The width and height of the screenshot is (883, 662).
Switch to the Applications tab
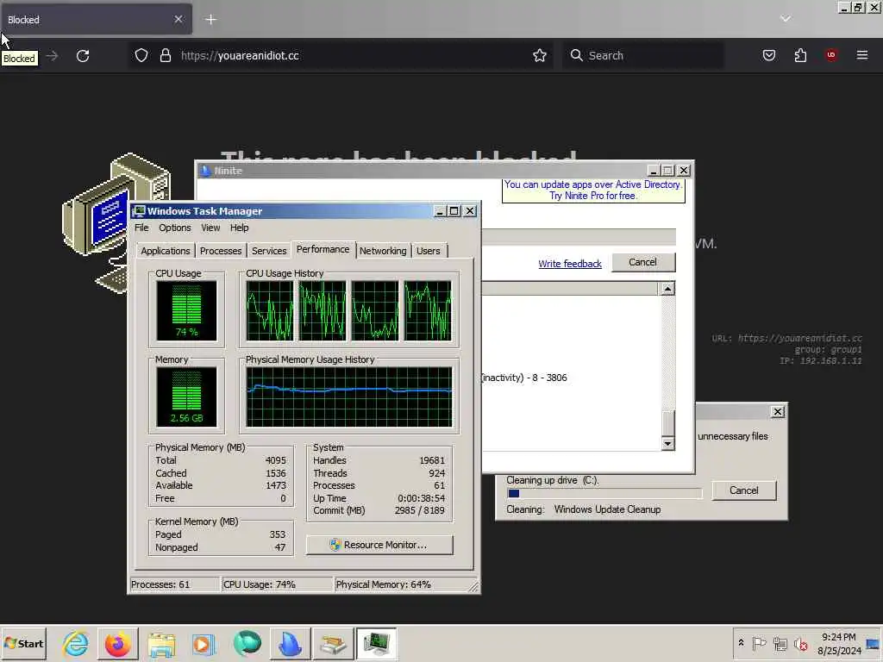(x=166, y=251)
